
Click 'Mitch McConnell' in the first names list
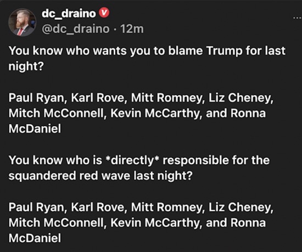[56, 113]
